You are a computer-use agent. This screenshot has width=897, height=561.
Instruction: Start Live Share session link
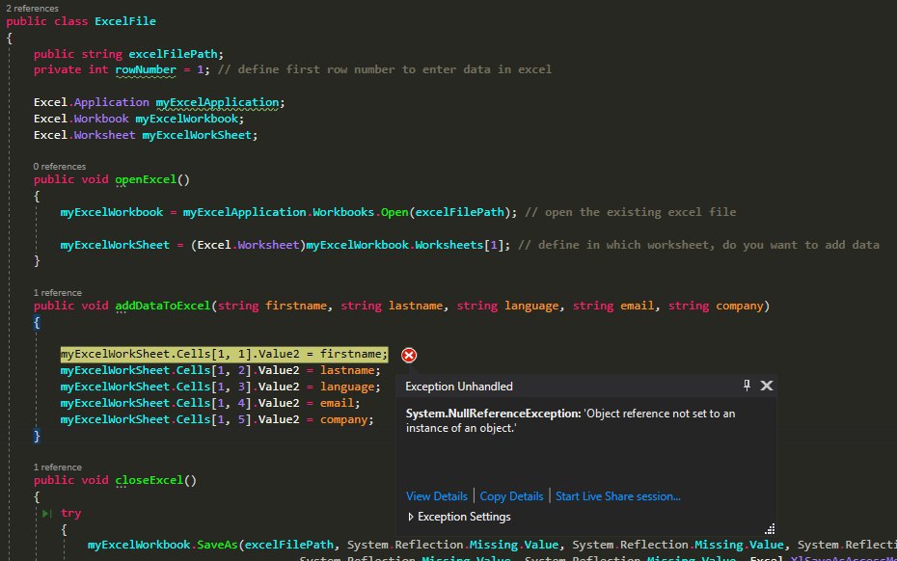pyautogui.click(x=617, y=496)
